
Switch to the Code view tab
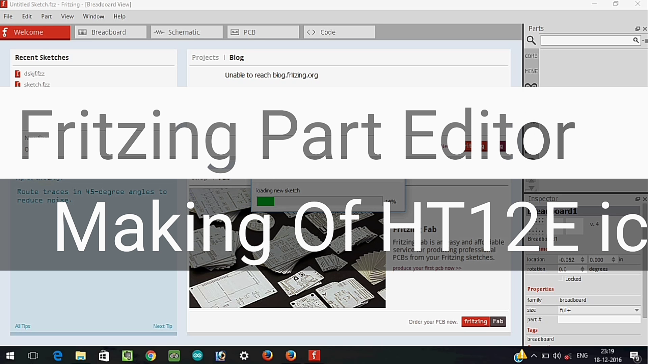339,32
